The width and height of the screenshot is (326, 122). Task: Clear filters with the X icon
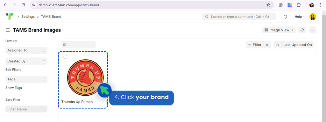tap(267, 45)
